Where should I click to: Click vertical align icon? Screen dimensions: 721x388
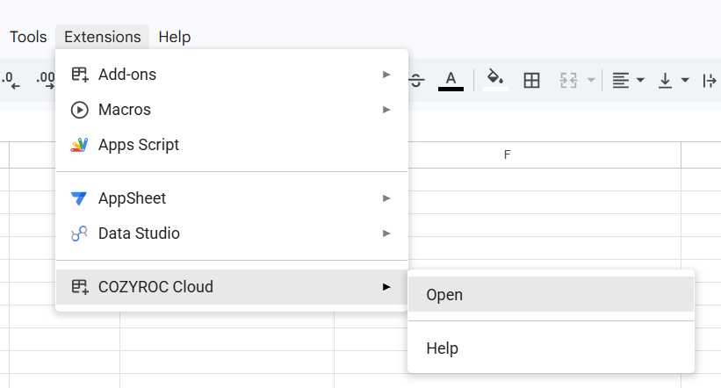[x=665, y=81]
